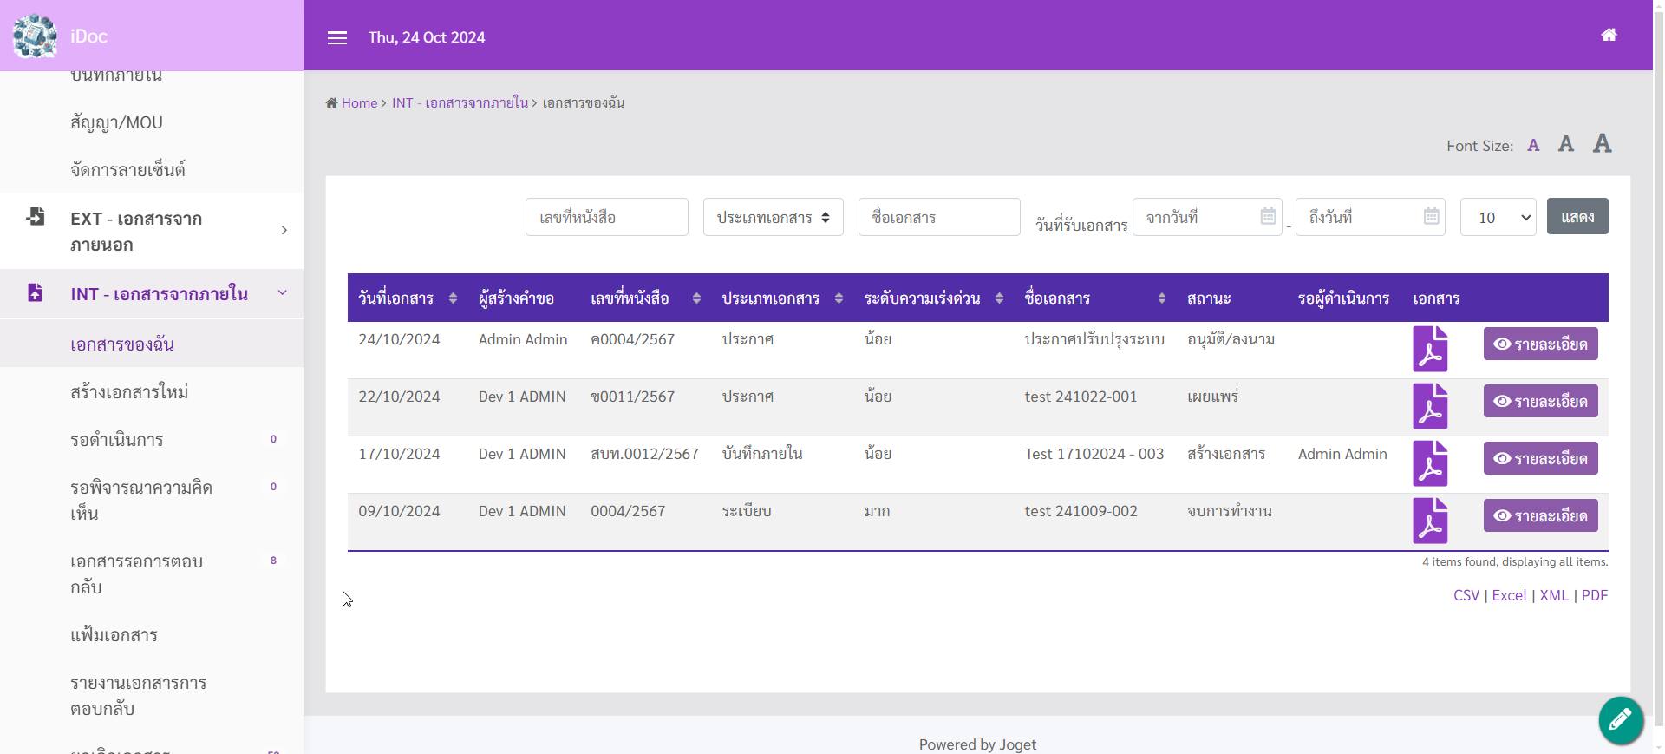
Task: Click the green pencil edit floating button
Action: (x=1621, y=720)
